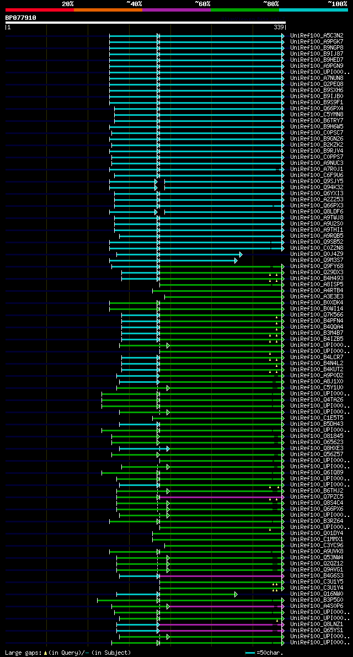Click the orange ~40% identity legend segment

108,9
